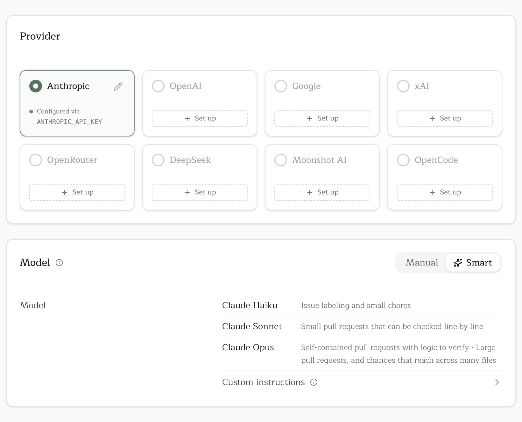Click the 'Configured via' status text
522x422 pixels.
point(58,111)
